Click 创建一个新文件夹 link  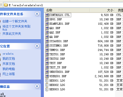[x=15, y=21]
